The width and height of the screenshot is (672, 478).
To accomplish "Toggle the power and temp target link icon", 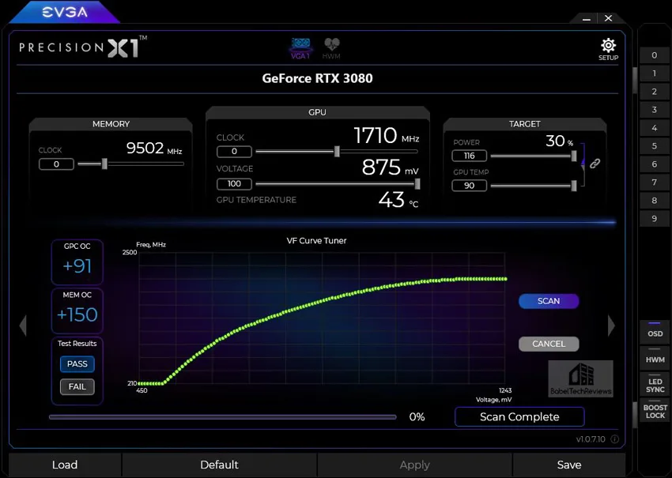I will click(x=595, y=164).
